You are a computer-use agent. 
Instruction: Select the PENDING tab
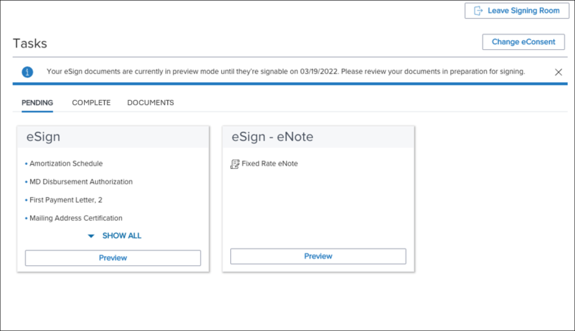click(37, 103)
